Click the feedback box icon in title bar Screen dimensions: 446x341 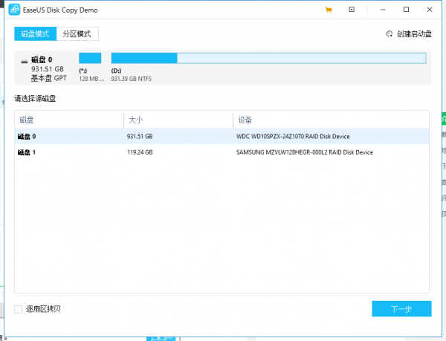[x=352, y=10]
